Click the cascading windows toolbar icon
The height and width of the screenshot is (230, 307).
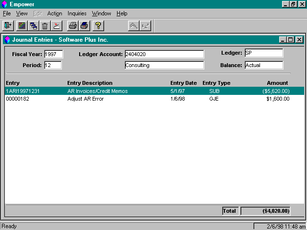pyautogui.click(x=34, y=25)
